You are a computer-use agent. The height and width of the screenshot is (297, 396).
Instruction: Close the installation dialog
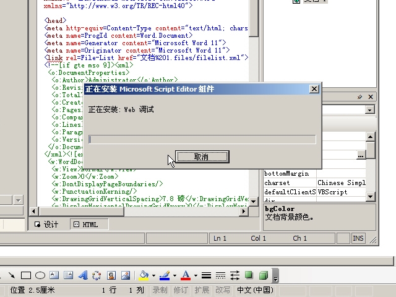[x=314, y=89]
